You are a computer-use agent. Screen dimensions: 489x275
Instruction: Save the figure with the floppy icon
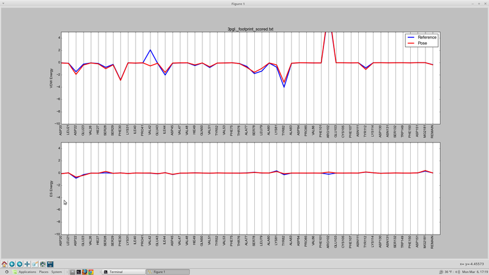50,264
